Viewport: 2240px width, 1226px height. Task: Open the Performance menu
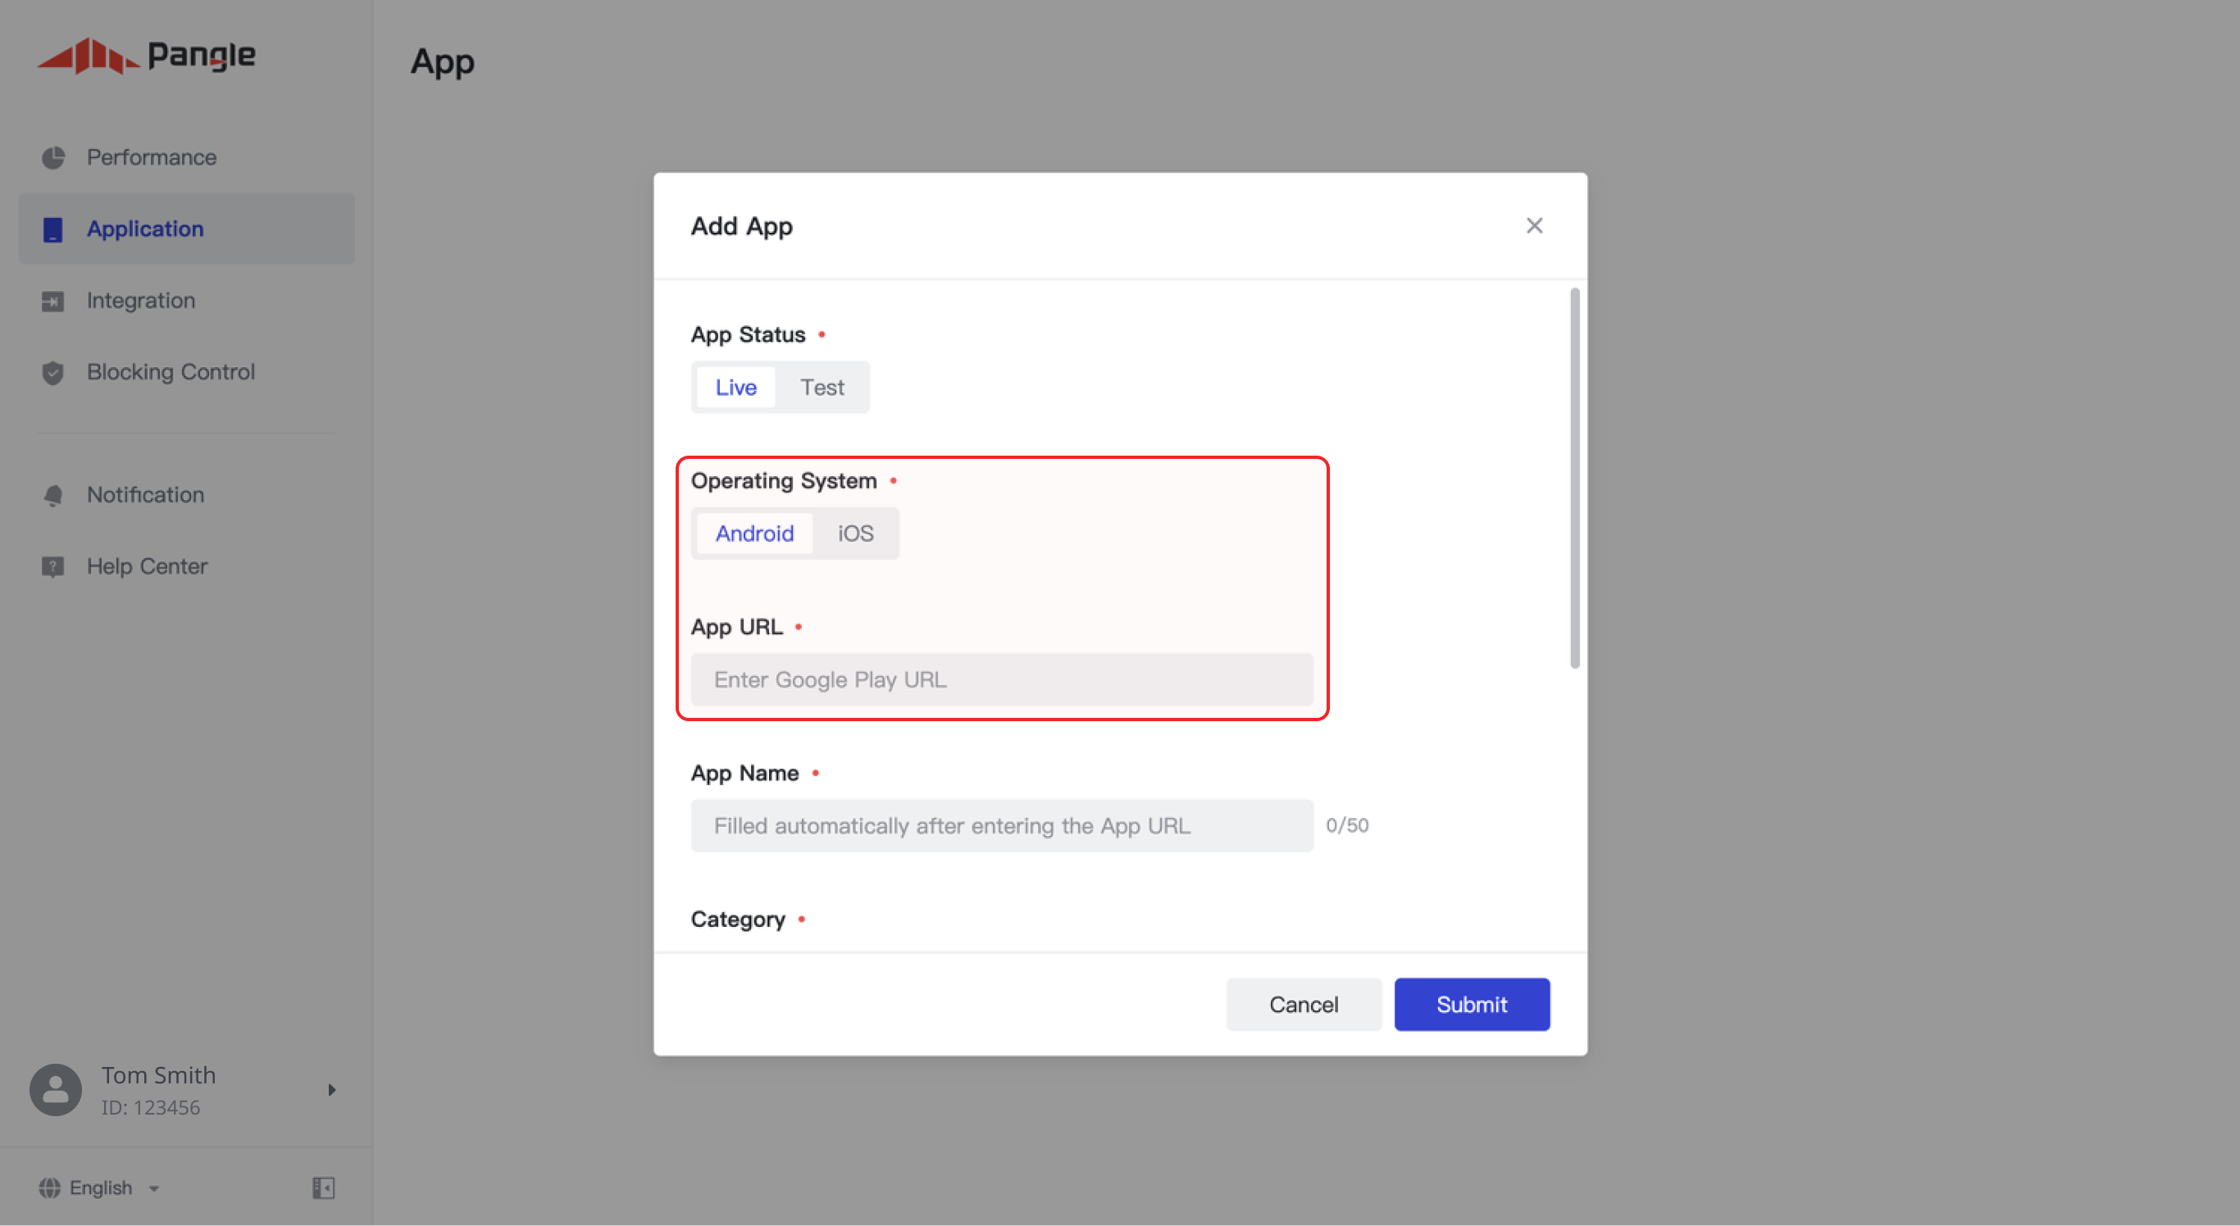[x=186, y=157]
